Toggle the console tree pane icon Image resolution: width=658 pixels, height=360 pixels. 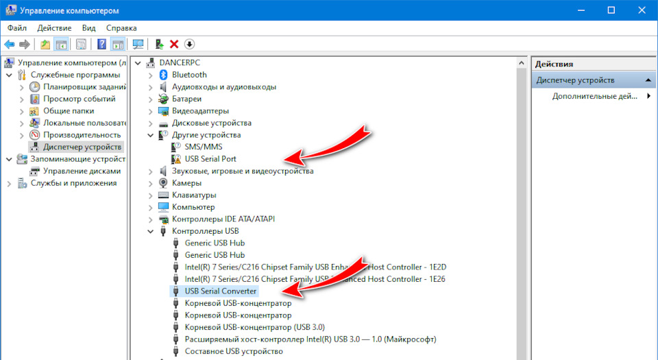61,44
